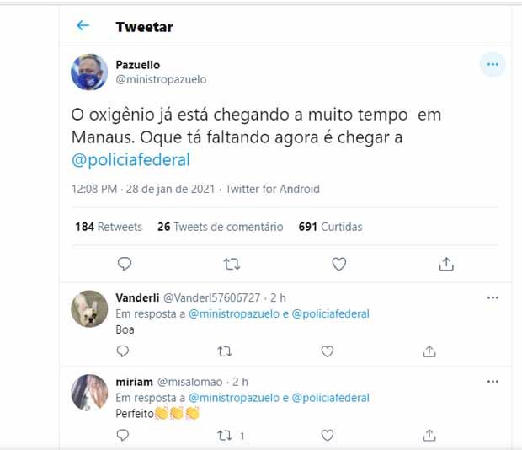The height and width of the screenshot is (450, 522).
Task: Open Pazuello's profile picture
Action: pos(89,72)
